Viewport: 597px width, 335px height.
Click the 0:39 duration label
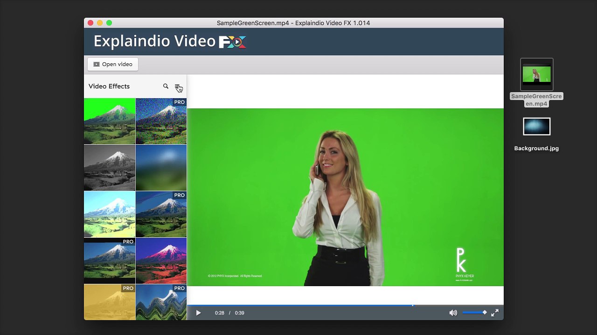tap(240, 313)
